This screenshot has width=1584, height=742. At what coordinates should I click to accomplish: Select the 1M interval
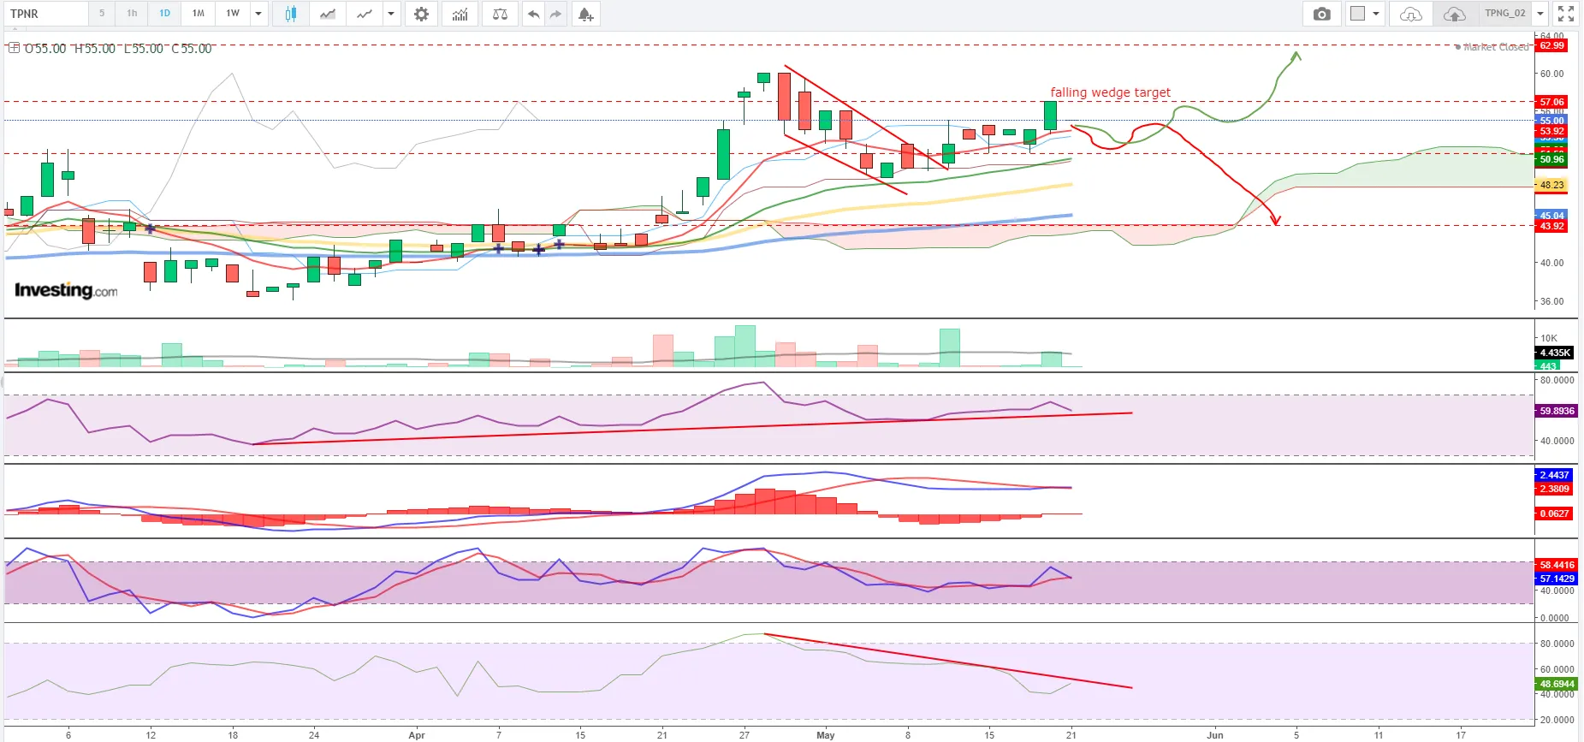199,14
